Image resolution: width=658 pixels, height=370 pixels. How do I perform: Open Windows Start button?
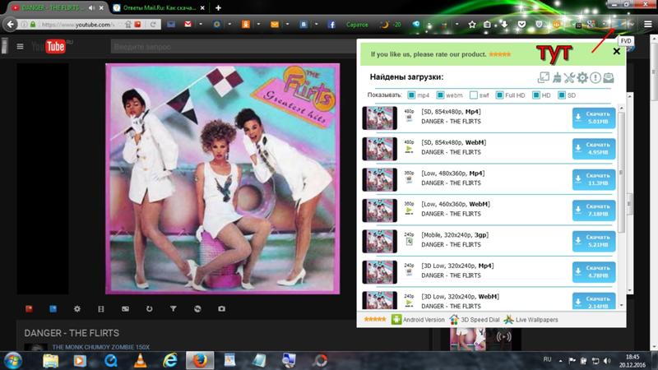coord(13,361)
